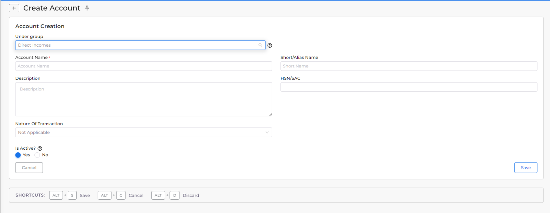
Task: Open the Under group dropdown
Action: click(x=137, y=45)
